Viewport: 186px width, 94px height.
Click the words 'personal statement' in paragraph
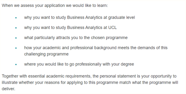point(118,76)
